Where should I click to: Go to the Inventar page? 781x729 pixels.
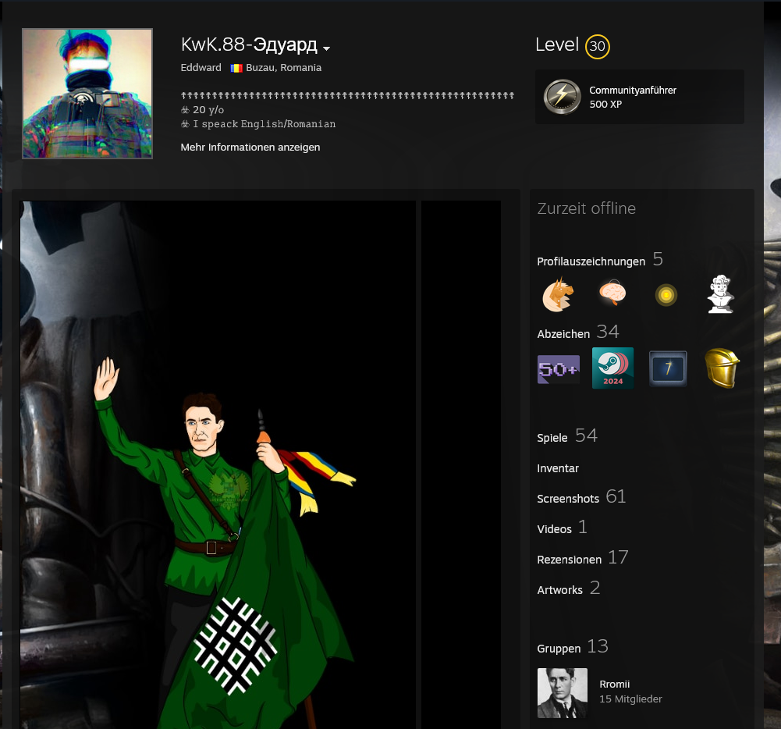tap(558, 468)
